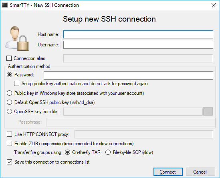Image resolution: width=220 pixels, height=178 pixels.
Task: Select Public key in Windows key store
Action: coord(9,93)
